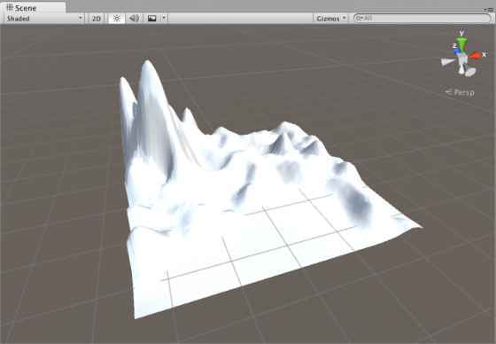Viewport: 496px width, 344px height.
Task: Open the Shaded draw mode dropdown
Action: (x=43, y=19)
